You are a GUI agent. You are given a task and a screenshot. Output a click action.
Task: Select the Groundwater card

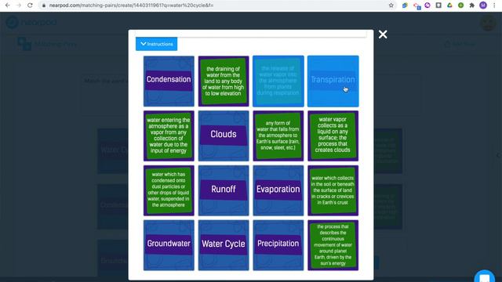169,245
